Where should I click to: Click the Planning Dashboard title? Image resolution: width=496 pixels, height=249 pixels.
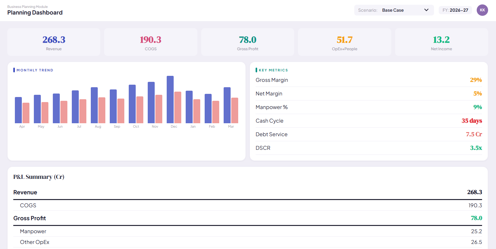(x=35, y=13)
